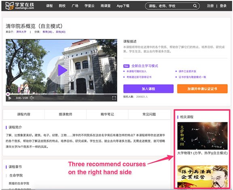Image resolution: width=233 pixels, height=190 pixels.
Task: Switch to 授课教师 tab
Action: tap(66, 114)
